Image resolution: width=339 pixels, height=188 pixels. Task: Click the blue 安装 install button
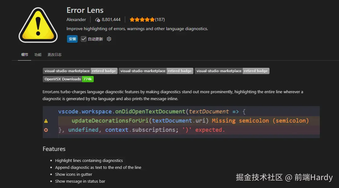(72, 39)
